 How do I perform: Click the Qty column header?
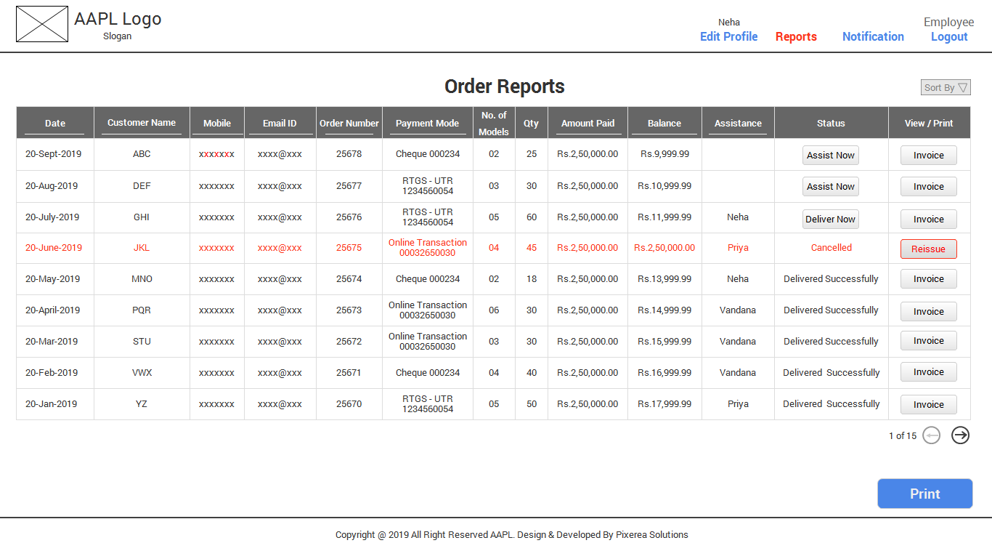(x=532, y=123)
